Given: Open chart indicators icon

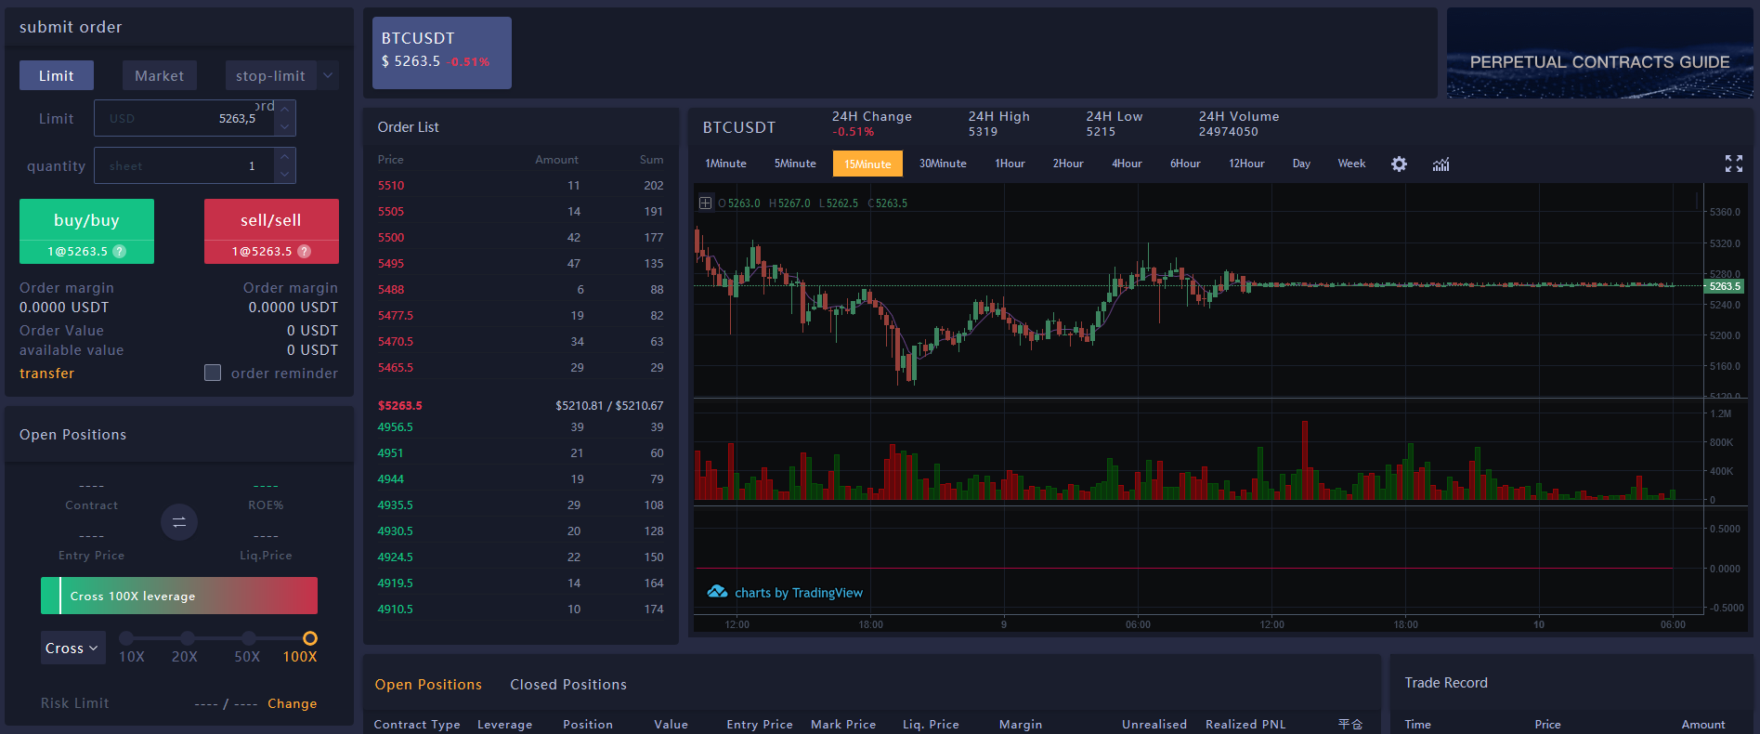Looking at the screenshot, I should tap(1441, 164).
